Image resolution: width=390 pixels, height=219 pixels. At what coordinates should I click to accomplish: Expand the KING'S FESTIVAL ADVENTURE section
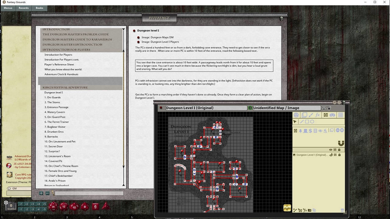(66, 87)
